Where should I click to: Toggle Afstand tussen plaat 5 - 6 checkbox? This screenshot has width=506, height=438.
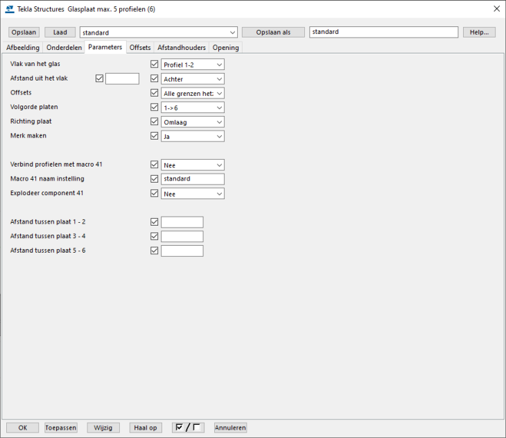coord(155,251)
